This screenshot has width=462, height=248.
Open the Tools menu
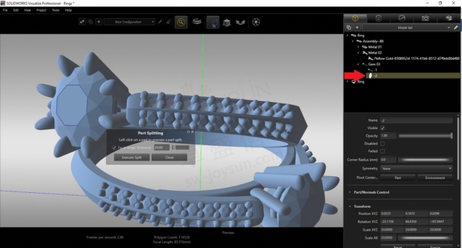click(x=55, y=10)
